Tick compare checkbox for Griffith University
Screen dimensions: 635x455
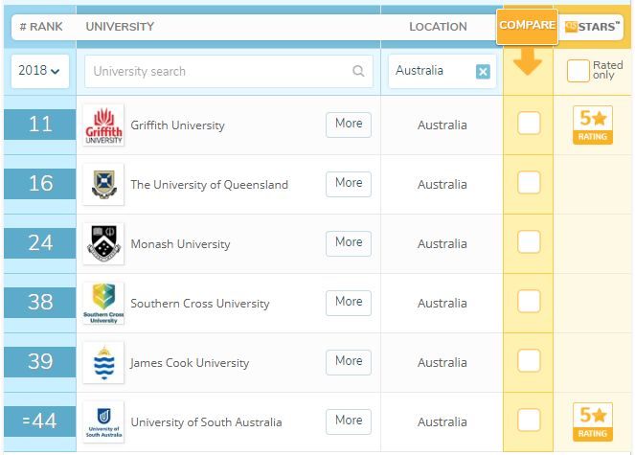pos(529,124)
